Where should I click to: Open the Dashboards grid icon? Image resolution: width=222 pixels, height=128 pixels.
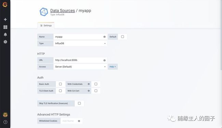(5, 27)
